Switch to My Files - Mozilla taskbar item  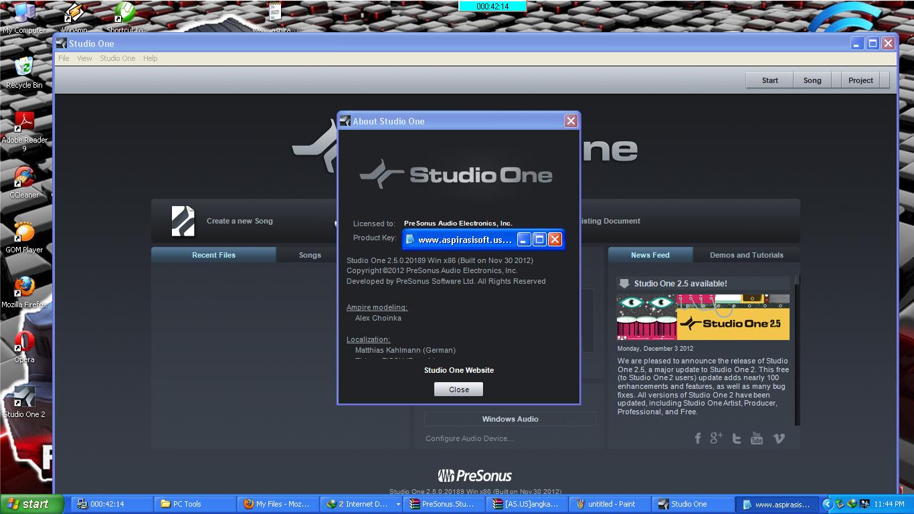pyautogui.click(x=278, y=504)
